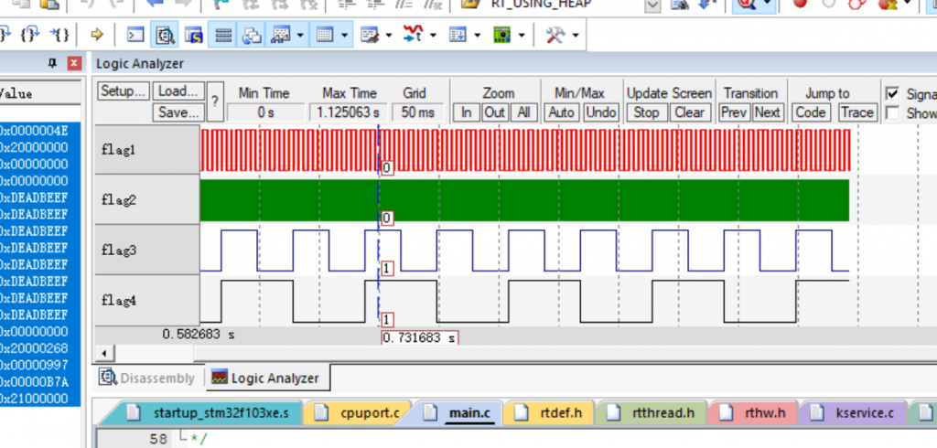Open the kservice.c file tab
This screenshot has width=937, height=448.
pos(854,412)
